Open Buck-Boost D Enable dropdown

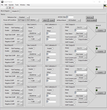(17, 93)
